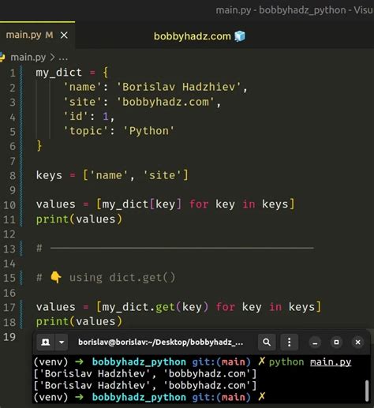Image resolution: width=374 pixels, height=408 pixels.
Task: Click line number 19 in gutter
Action: [9, 337]
